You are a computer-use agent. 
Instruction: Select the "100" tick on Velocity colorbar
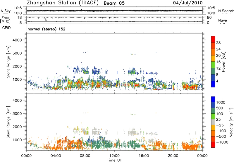219,114
